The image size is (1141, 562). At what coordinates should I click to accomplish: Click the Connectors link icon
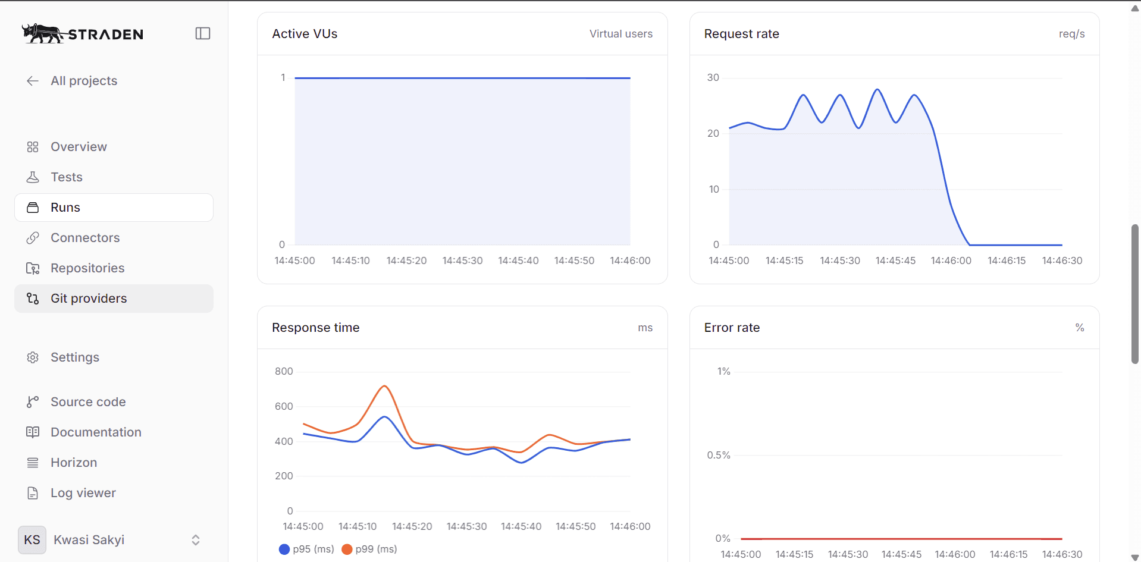(33, 238)
